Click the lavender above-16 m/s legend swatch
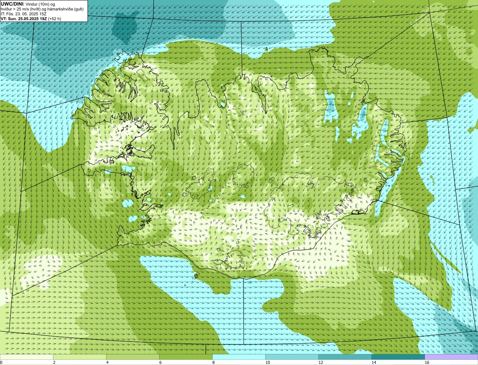 click(451, 357)
